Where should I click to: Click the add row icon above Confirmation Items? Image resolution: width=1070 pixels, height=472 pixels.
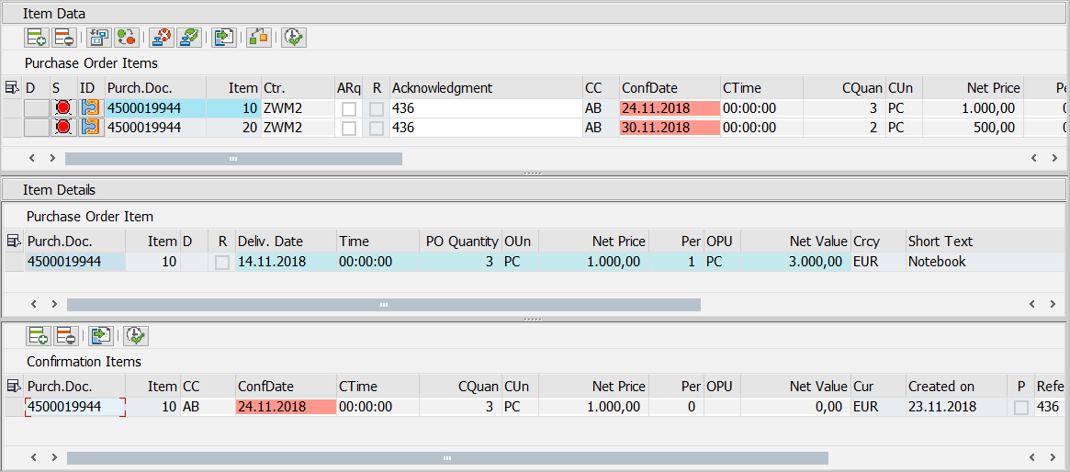click(39, 336)
